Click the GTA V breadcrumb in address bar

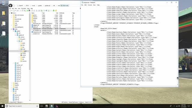(x=27, y=6)
